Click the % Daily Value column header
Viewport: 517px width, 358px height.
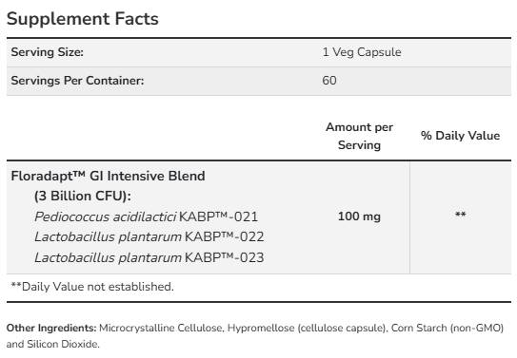[x=460, y=136]
